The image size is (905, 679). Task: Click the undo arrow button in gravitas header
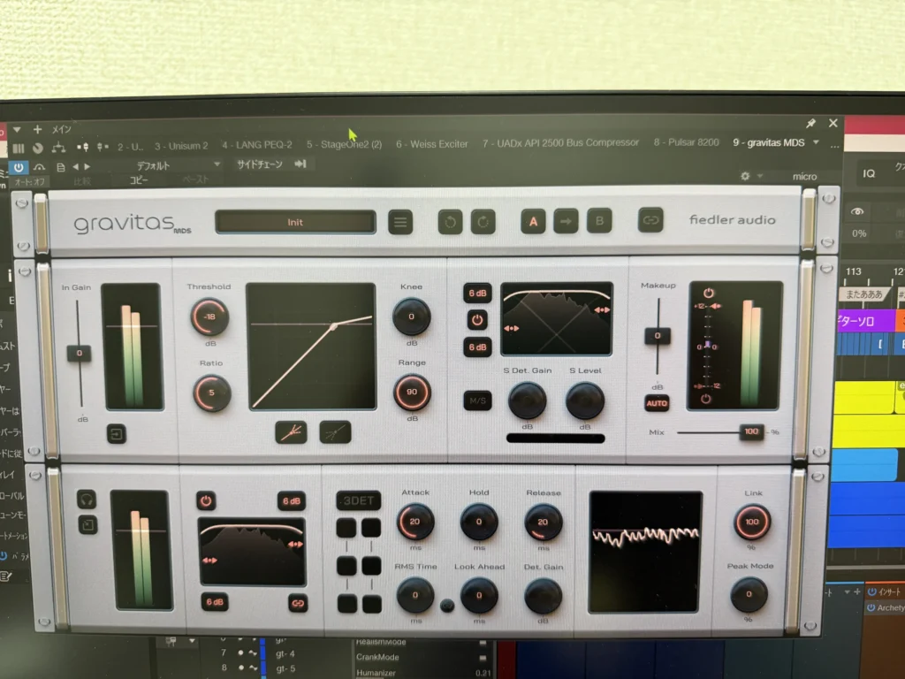tap(450, 222)
